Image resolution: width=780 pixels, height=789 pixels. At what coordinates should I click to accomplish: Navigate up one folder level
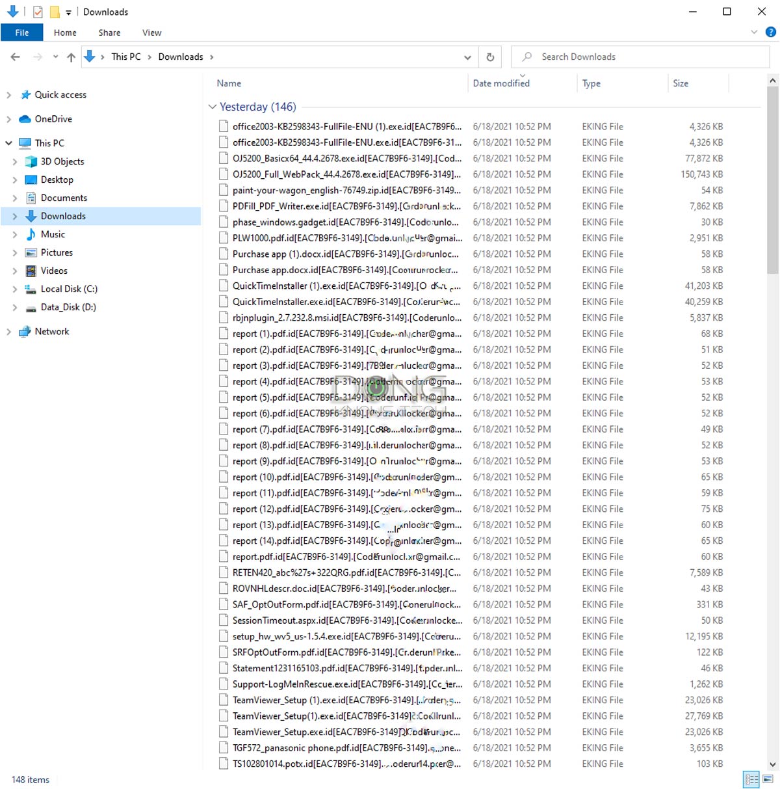coord(71,57)
